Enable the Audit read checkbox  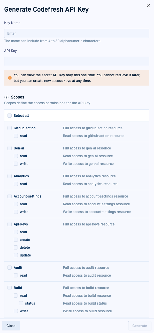tap(16, 275)
